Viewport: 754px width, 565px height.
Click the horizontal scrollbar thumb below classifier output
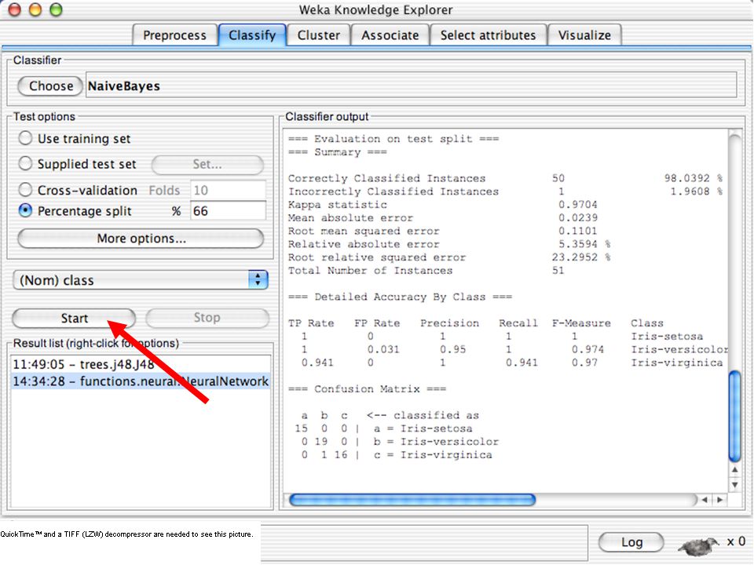[412, 500]
